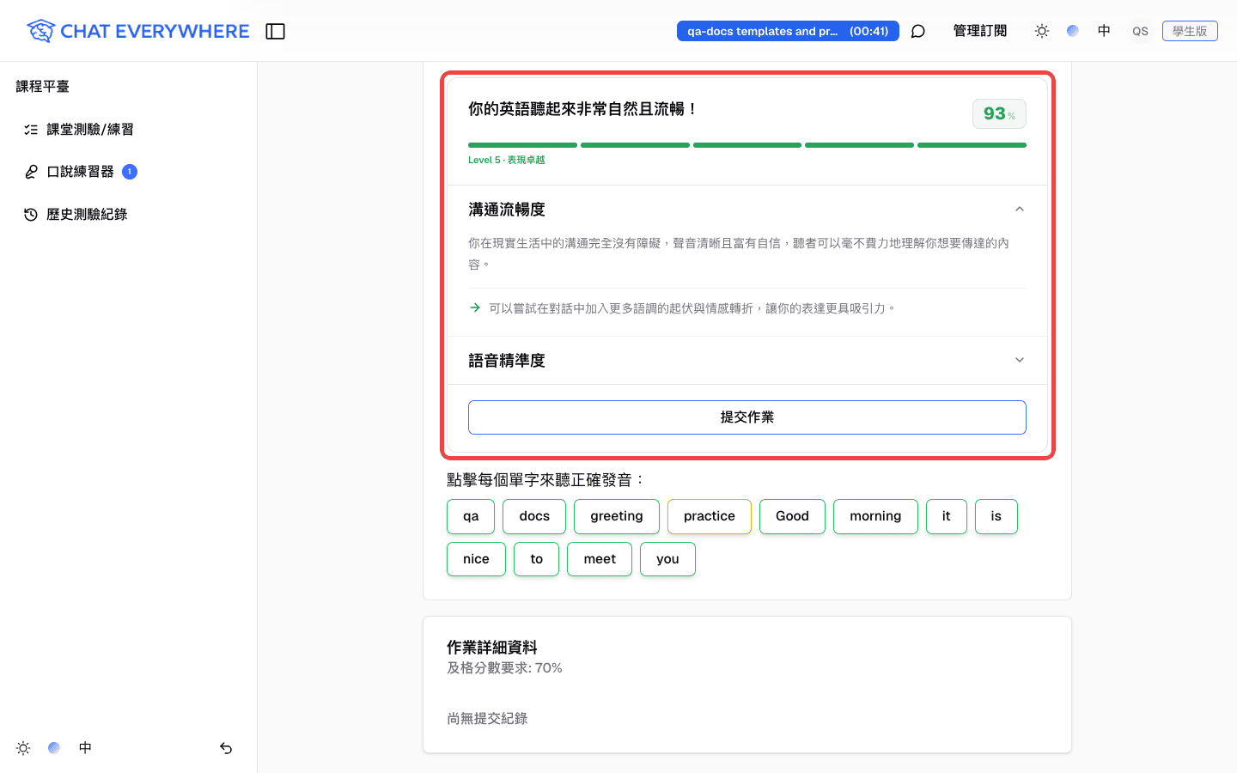Play pronunciation of word to
Image resolution: width=1237 pixels, height=773 pixels.
[x=537, y=559]
